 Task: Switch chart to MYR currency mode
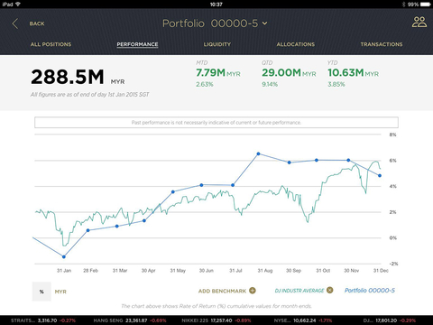click(x=60, y=292)
